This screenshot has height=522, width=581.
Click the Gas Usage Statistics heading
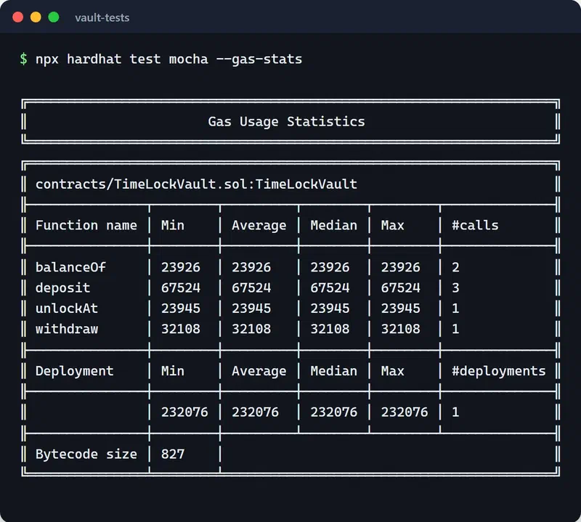point(286,121)
